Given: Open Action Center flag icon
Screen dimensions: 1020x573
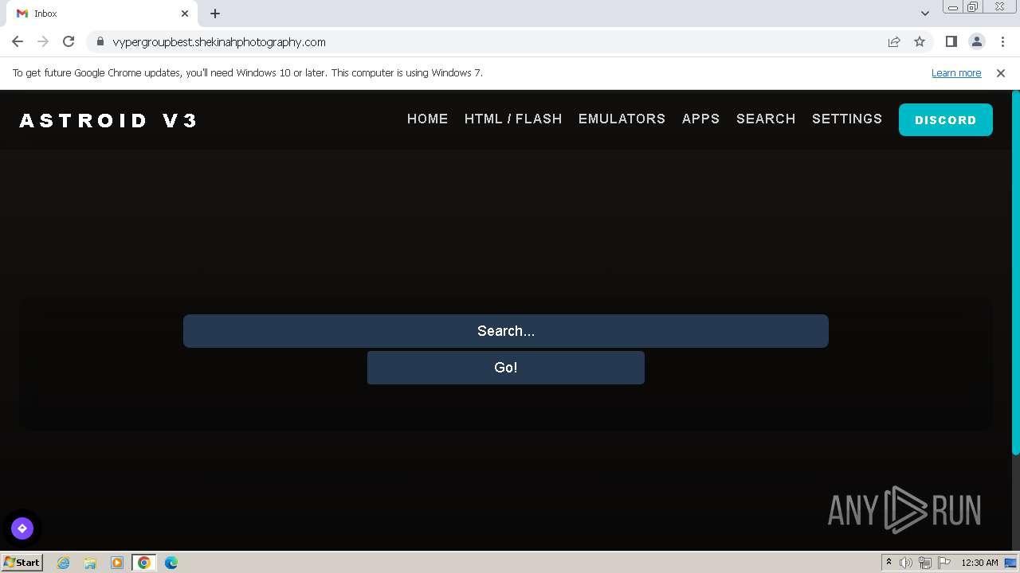Looking at the screenshot, I should (944, 563).
